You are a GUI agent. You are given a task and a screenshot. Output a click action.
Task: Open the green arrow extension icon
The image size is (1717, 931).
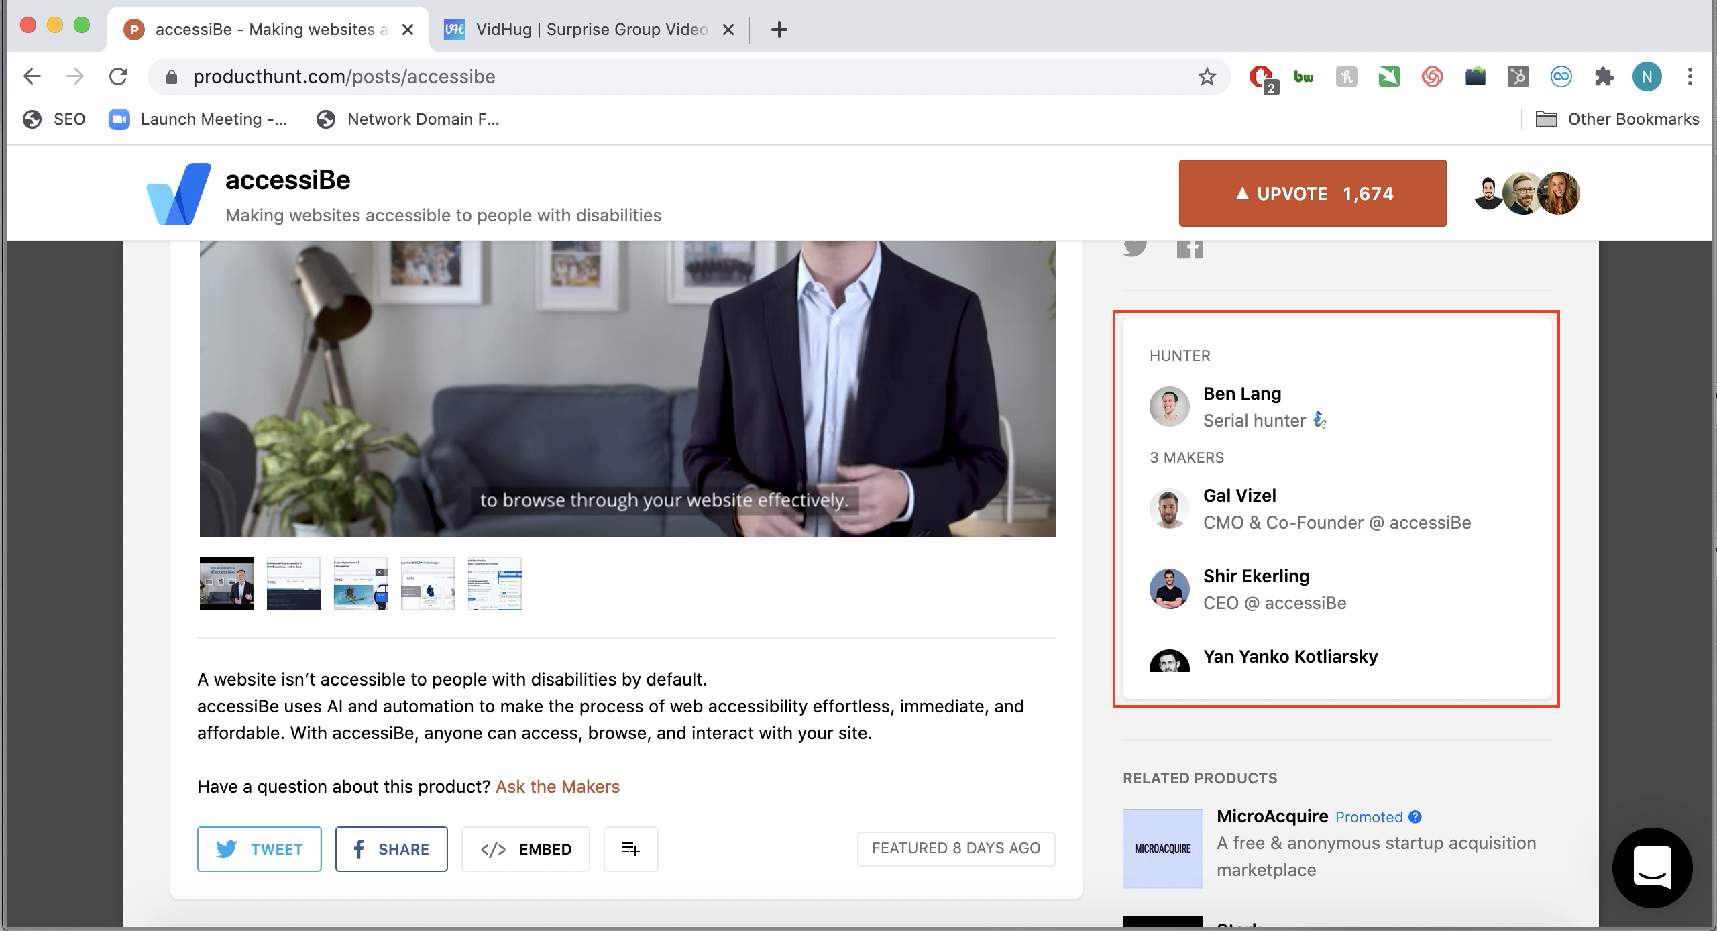pyautogui.click(x=1389, y=77)
